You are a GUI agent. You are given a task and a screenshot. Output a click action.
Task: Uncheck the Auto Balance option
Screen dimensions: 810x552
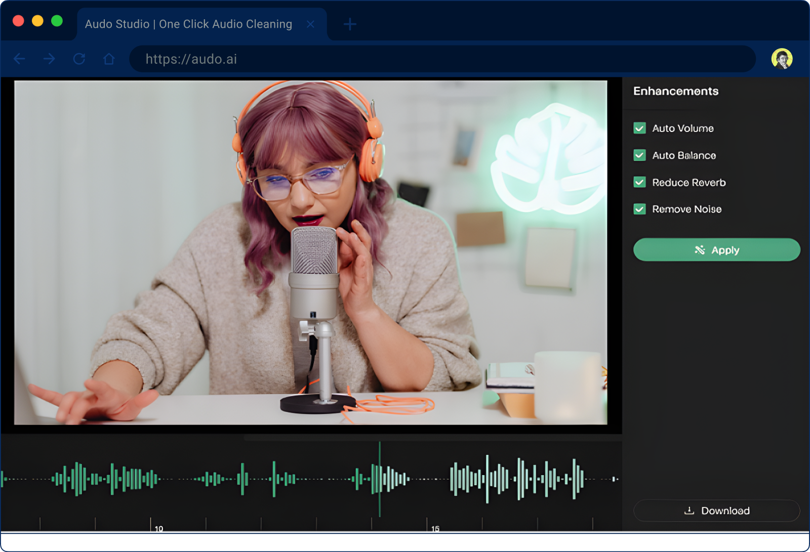click(639, 155)
